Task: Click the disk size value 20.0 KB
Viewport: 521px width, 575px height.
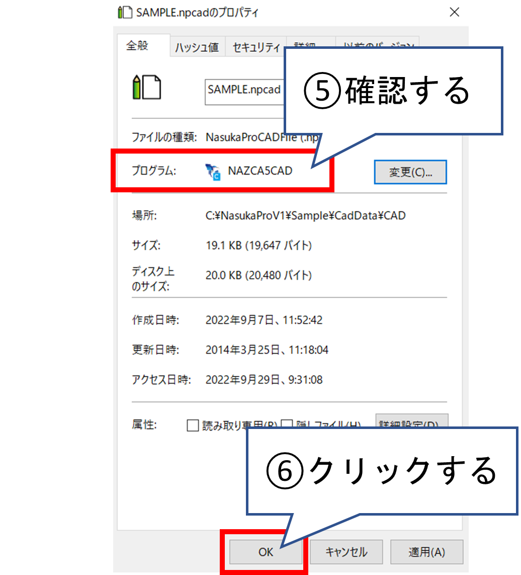Action: [258, 275]
